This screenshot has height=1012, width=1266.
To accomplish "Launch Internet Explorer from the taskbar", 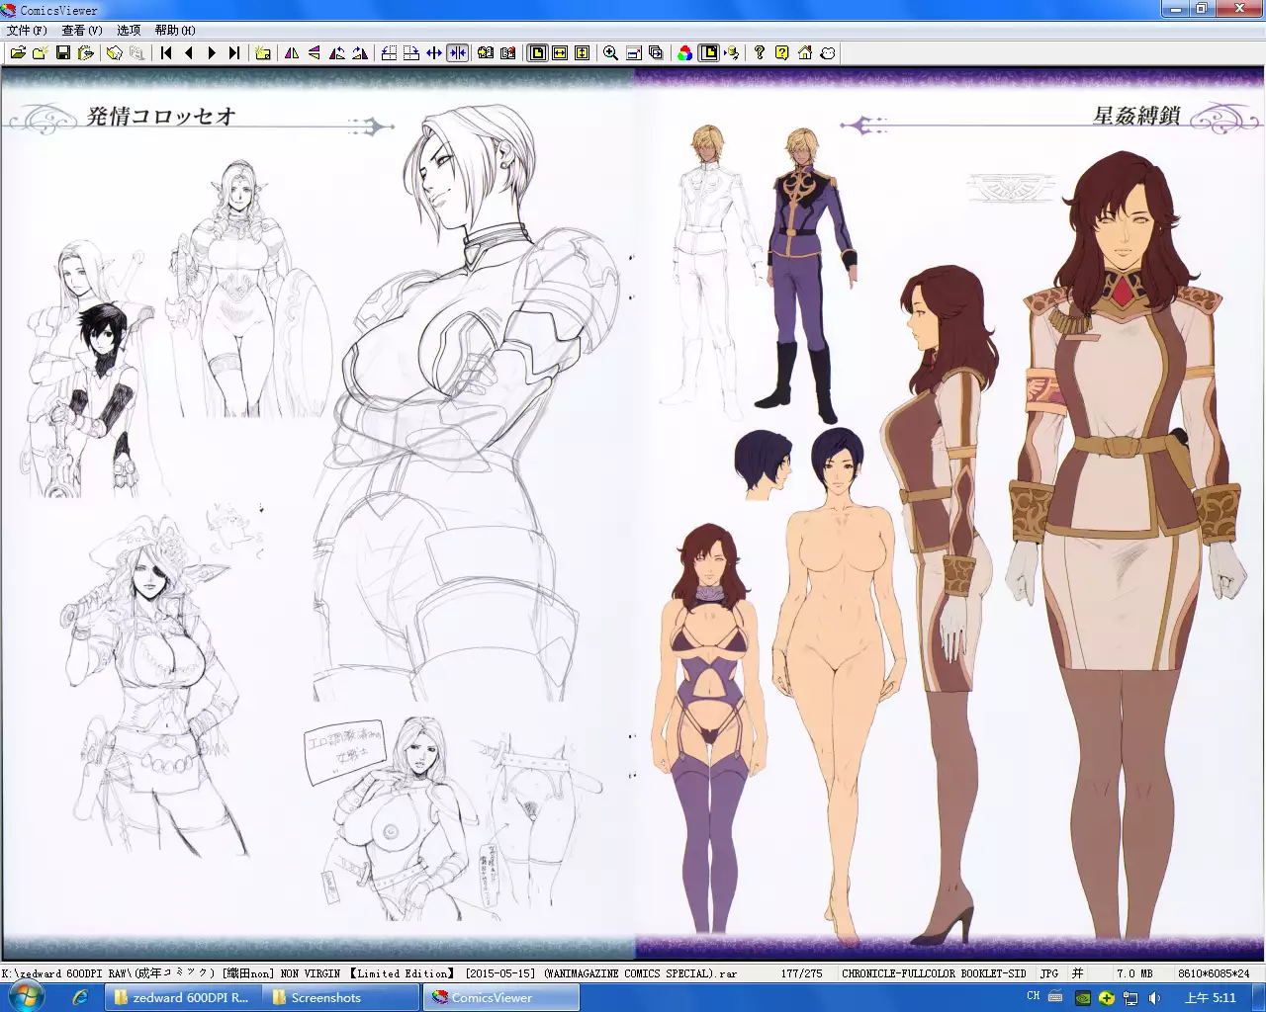I will pos(80,998).
